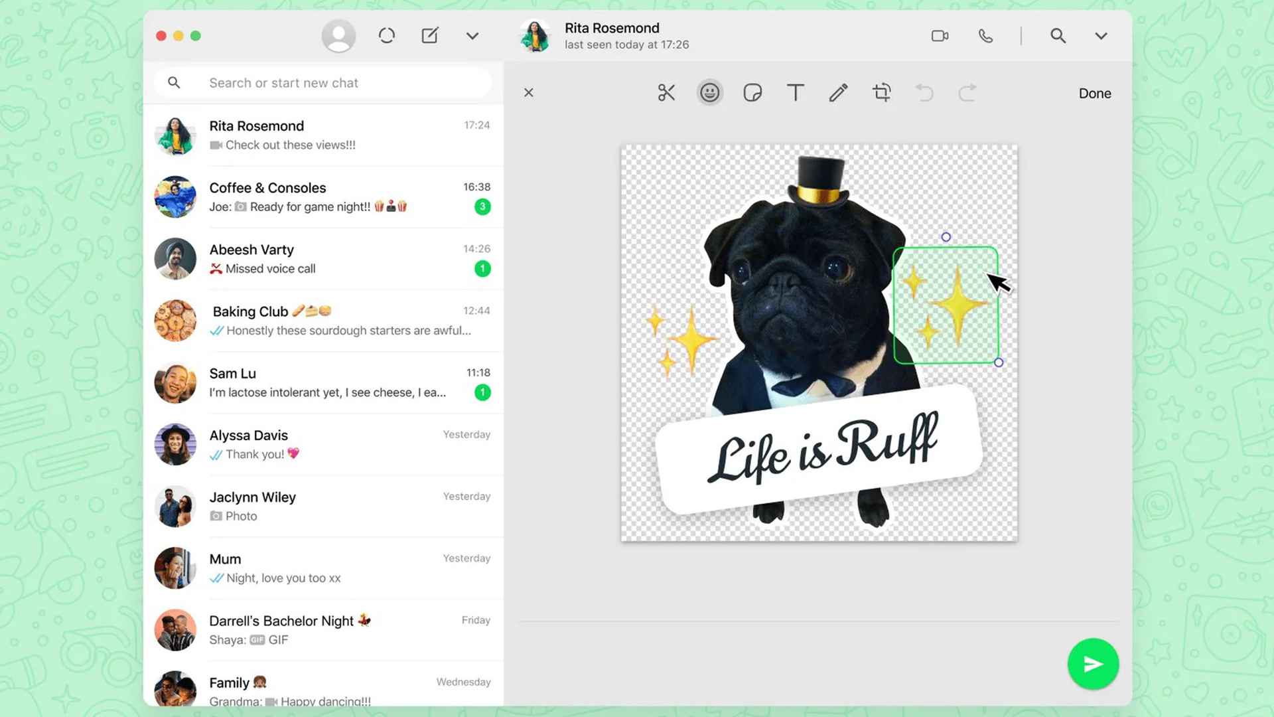Open the Emoji sticker picker

[x=709, y=93]
